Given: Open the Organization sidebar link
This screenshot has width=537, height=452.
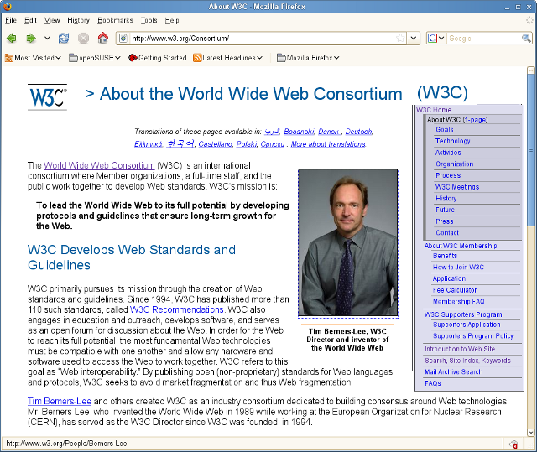Looking at the screenshot, I should click(455, 164).
